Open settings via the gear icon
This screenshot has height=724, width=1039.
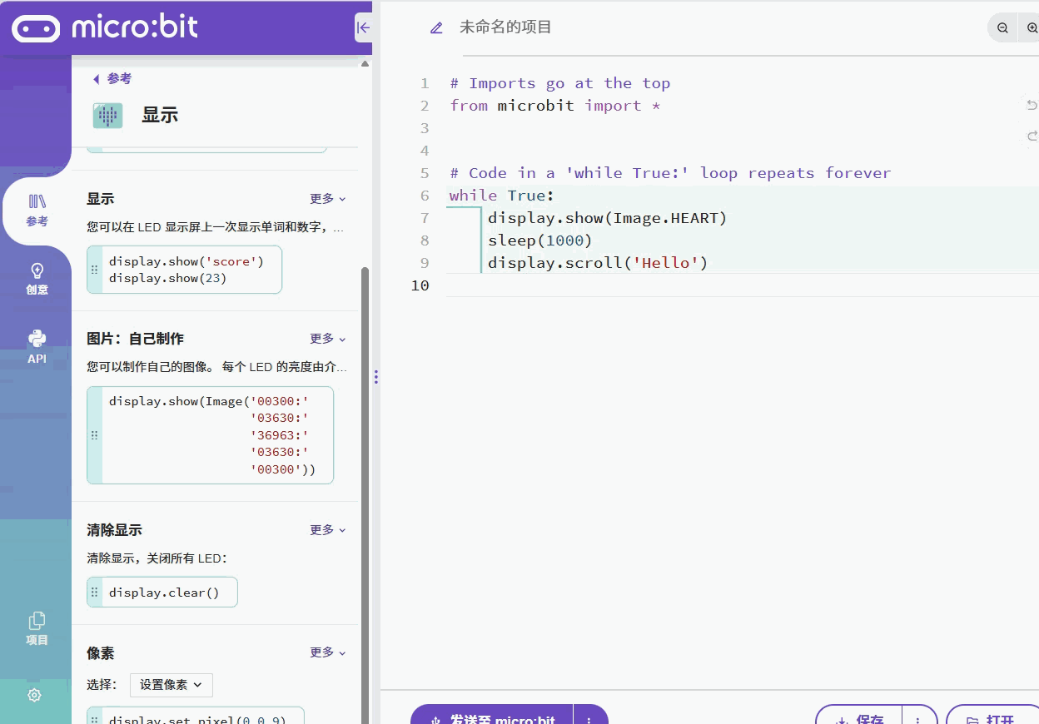[34, 695]
